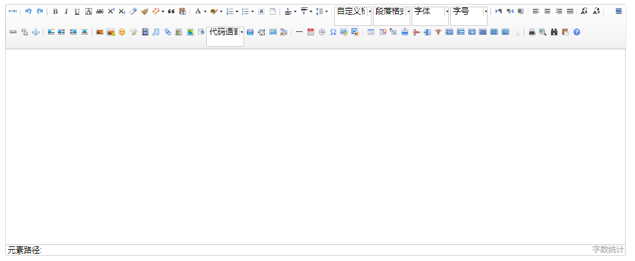The width and height of the screenshot is (635, 261).
Task: Activate the format painter brush
Action: 145,11
